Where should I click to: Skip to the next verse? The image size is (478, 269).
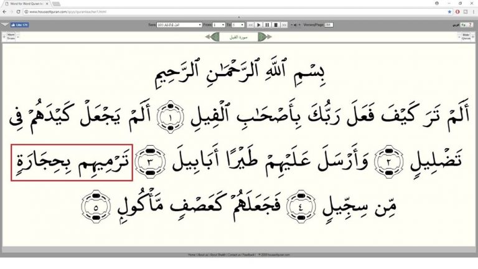coord(284,25)
